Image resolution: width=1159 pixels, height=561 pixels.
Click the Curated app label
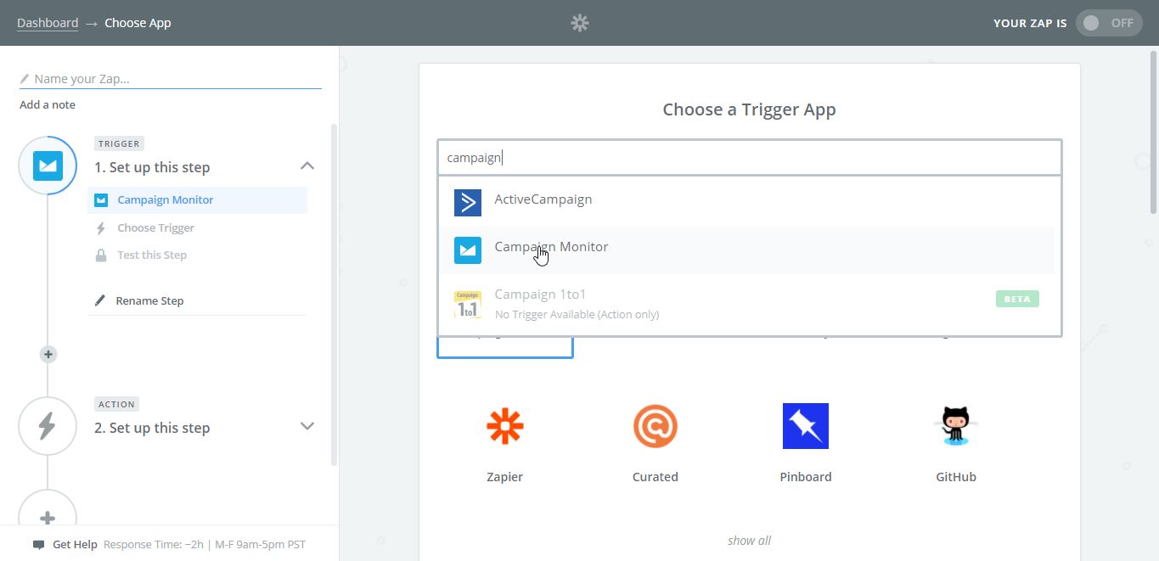coord(655,477)
